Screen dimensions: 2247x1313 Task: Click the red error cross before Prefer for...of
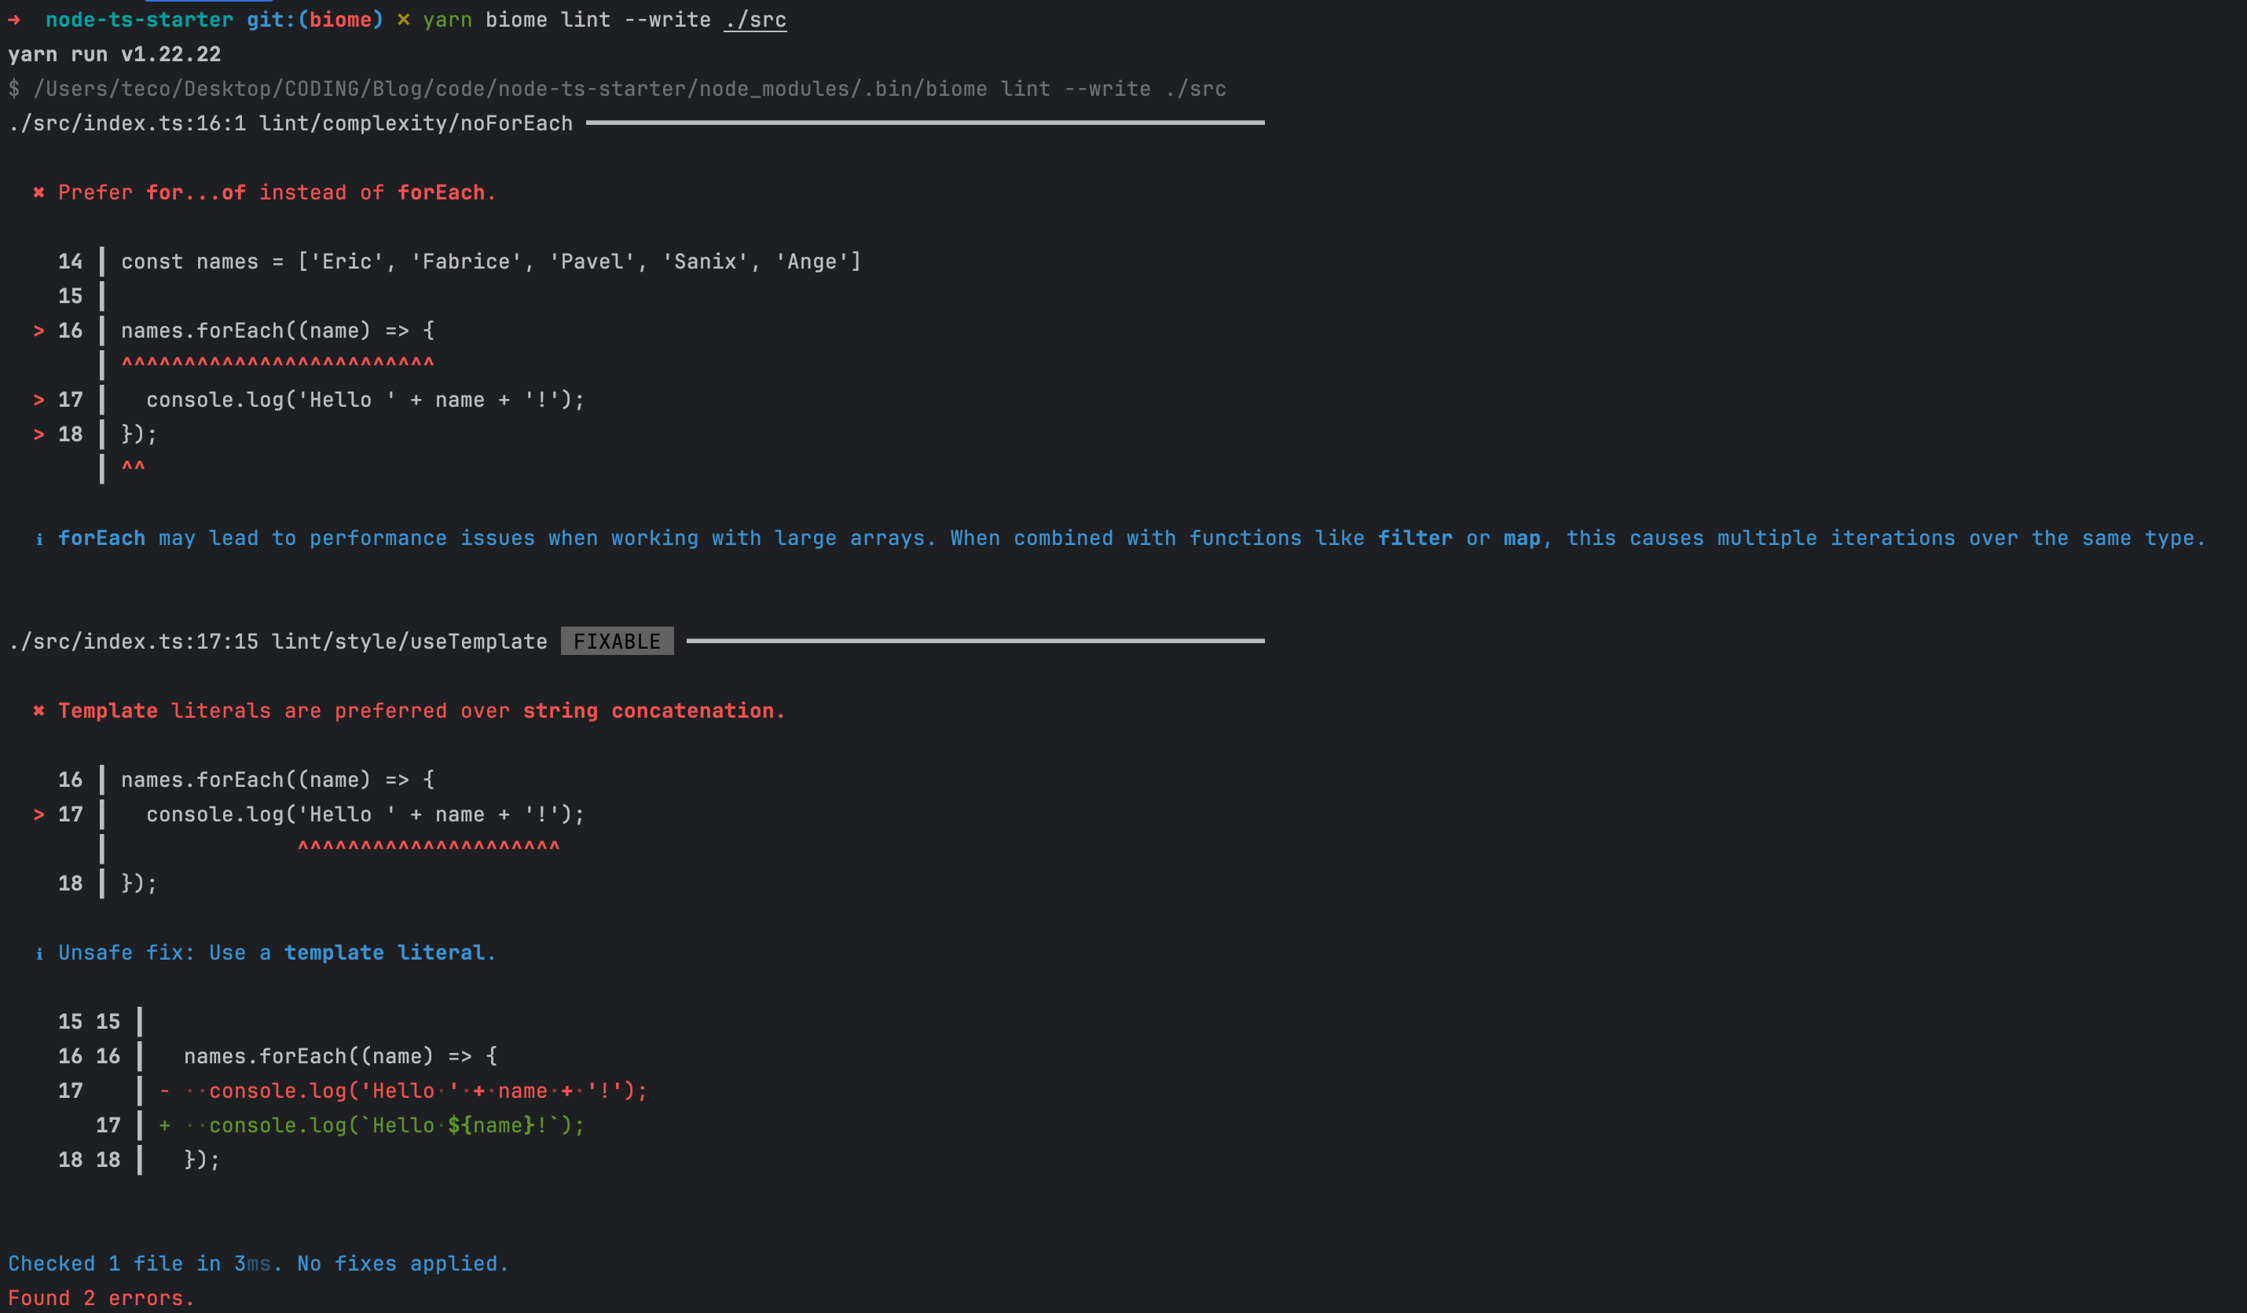coord(39,192)
